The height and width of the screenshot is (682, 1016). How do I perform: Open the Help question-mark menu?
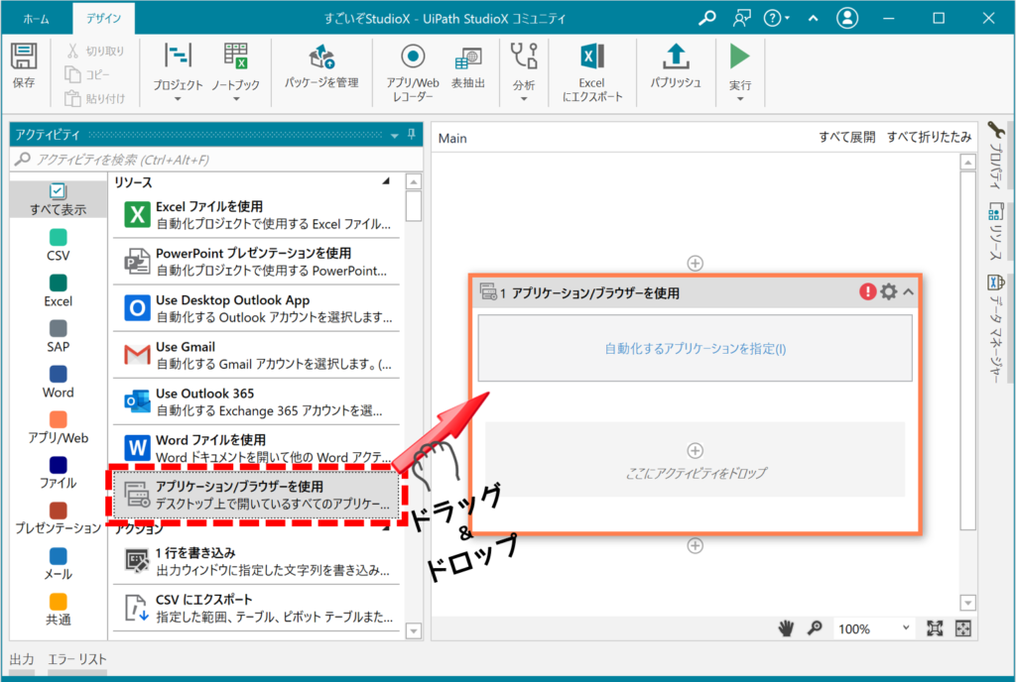pos(775,18)
